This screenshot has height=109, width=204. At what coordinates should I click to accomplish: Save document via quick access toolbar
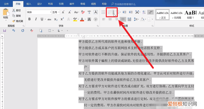(x=5, y=31)
